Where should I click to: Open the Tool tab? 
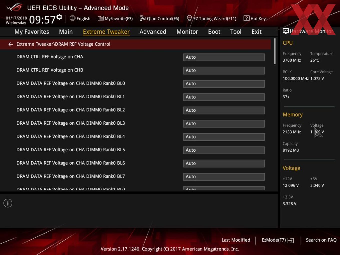click(x=236, y=32)
